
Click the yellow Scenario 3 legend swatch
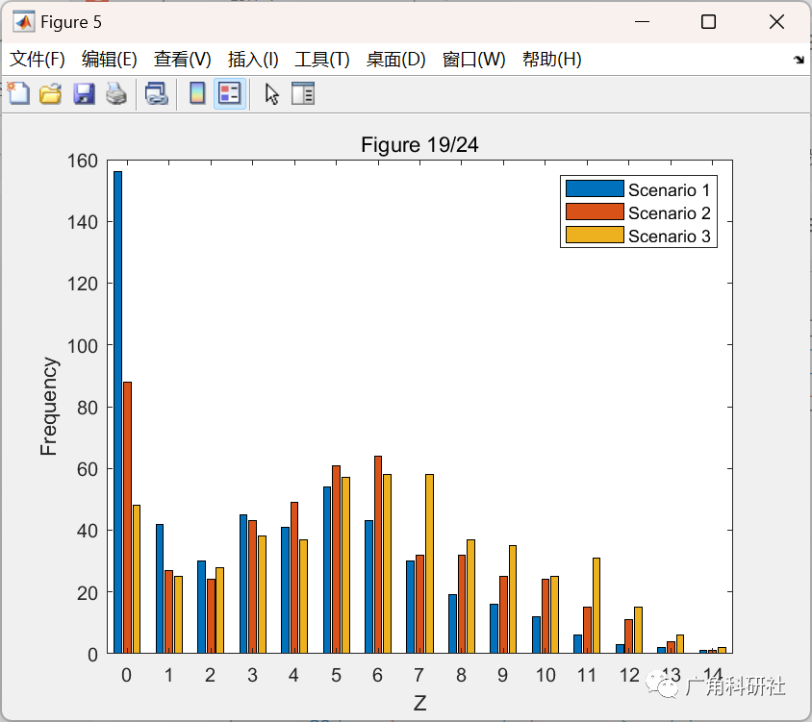click(595, 235)
